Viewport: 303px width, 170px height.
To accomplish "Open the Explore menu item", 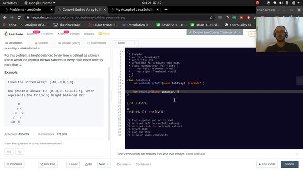I will (32, 34).
